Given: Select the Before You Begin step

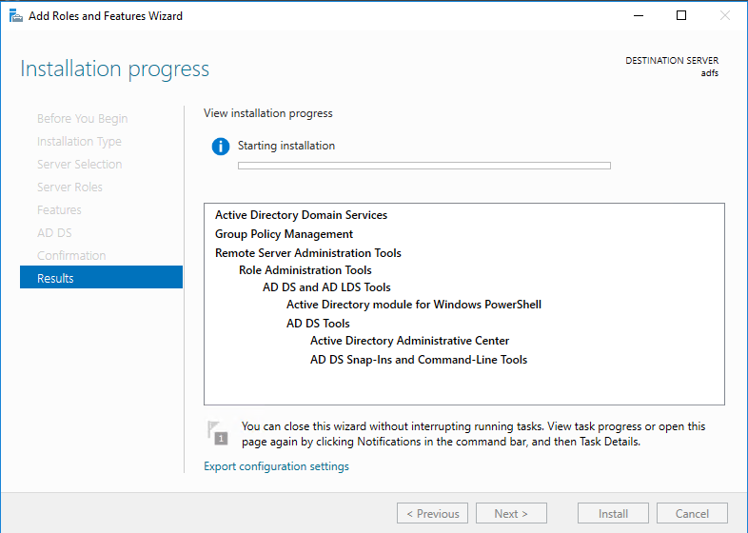Looking at the screenshot, I should tap(82, 118).
